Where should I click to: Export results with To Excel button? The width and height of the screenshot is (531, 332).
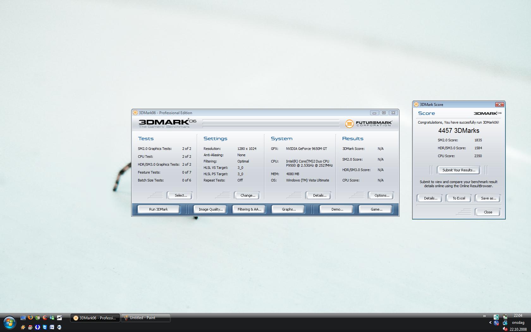click(459, 198)
